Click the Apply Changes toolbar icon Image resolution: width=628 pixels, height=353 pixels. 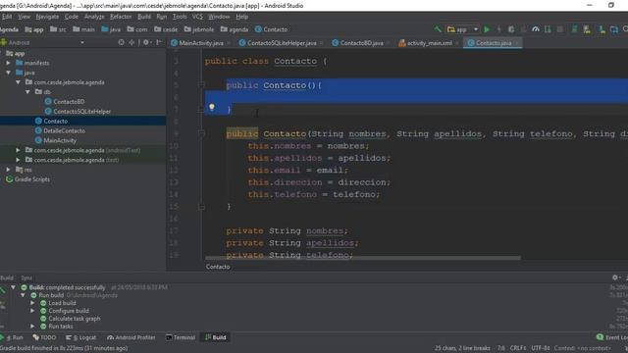(x=499, y=29)
